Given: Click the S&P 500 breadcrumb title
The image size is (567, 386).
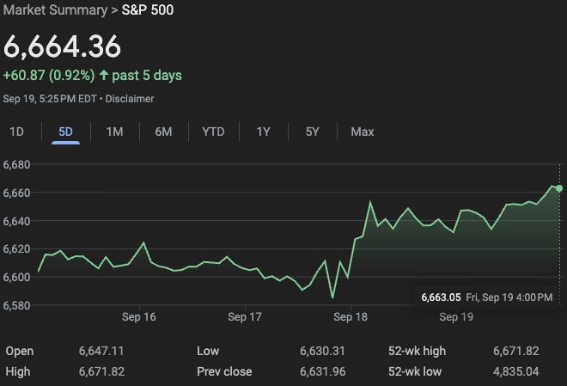Looking at the screenshot, I should (148, 9).
